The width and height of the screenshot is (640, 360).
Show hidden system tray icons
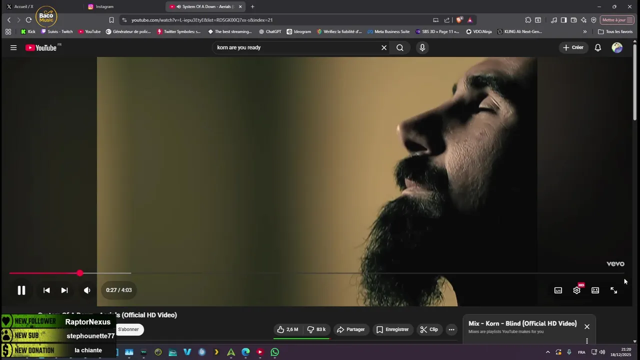pyautogui.click(x=547, y=352)
